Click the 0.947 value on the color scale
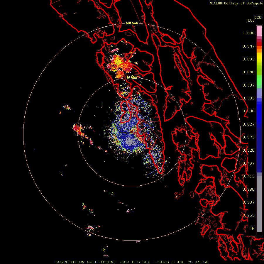Screen dimensions: 264x264 [248, 46]
